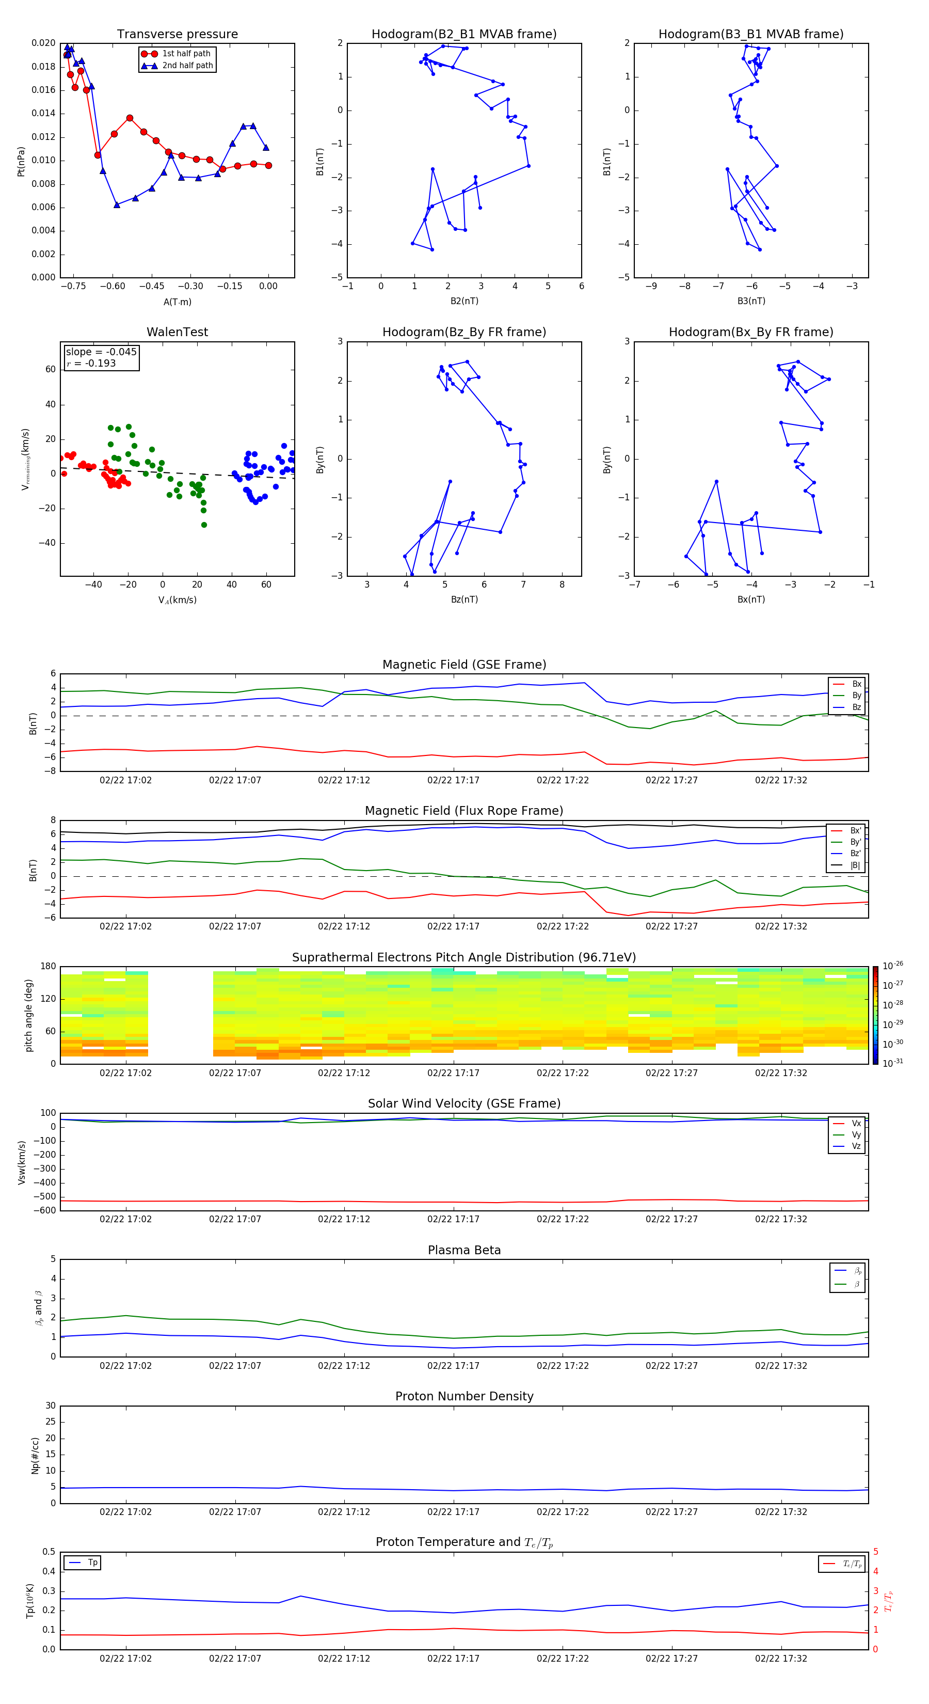The image size is (929, 1704).
Task: Click '02/22 17:02' tick under GSE magnetic field
Action: 125,781
